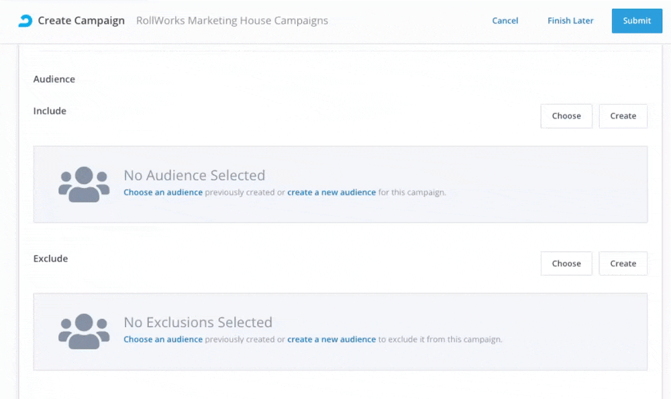Click the people icon in Include panel

click(x=84, y=184)
